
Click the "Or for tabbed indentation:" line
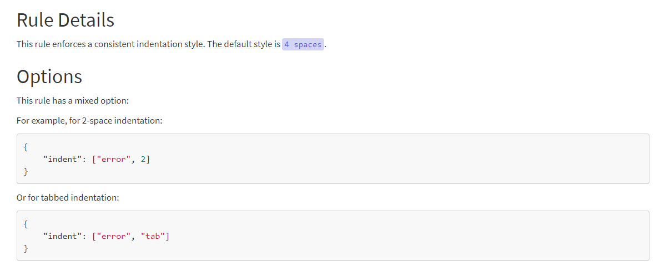68,197
